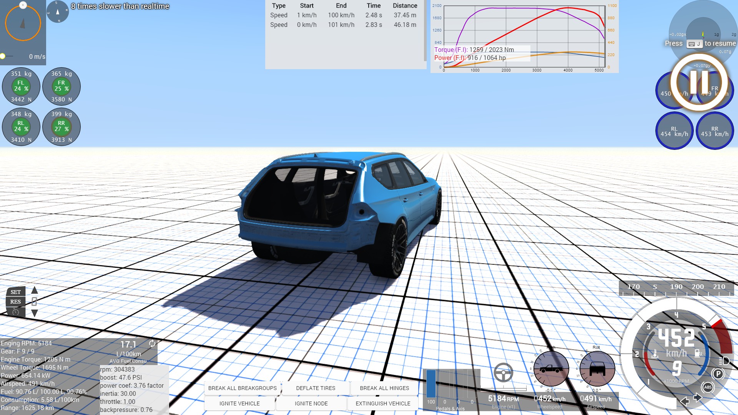The width and height of the screenshot is (738, 415).
Task: Click BREAK ALL BREAKGROUPS button
Action: [243, 388]
